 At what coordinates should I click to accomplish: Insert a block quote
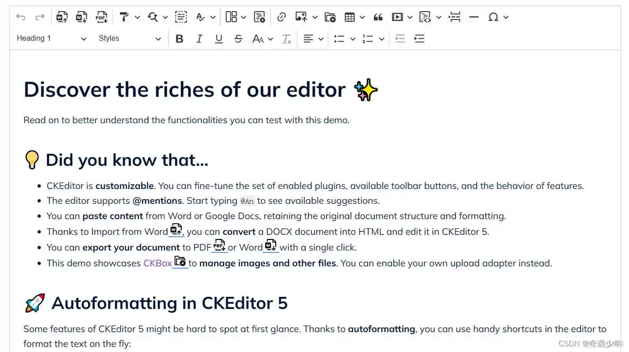(x=378, y=16)
